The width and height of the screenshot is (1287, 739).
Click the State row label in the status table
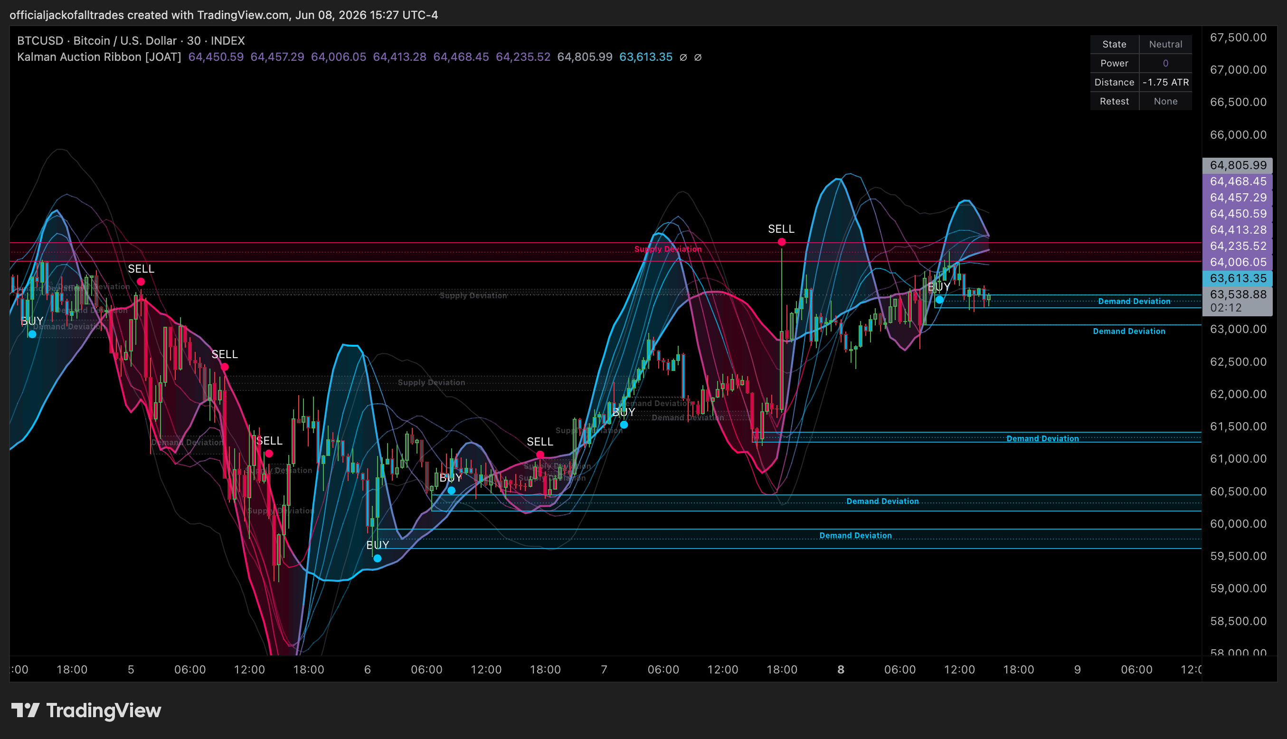(x=1115, y=44)
